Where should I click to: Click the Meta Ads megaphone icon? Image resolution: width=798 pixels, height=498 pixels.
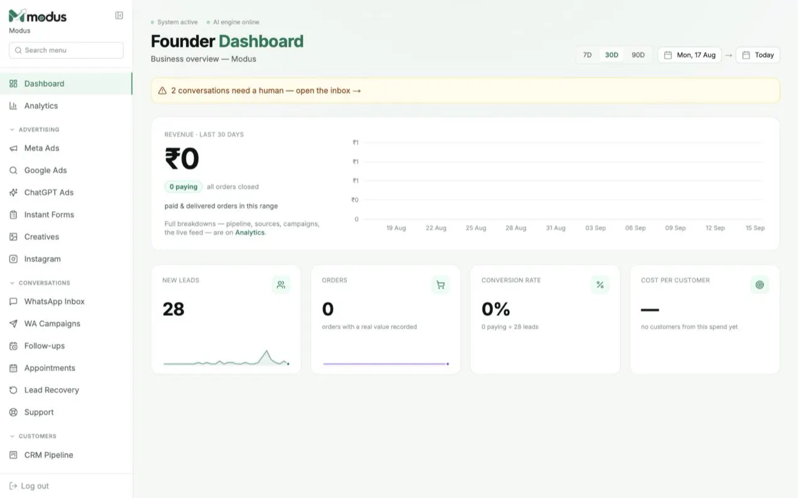pyautogui.click(x=13, y=148)
